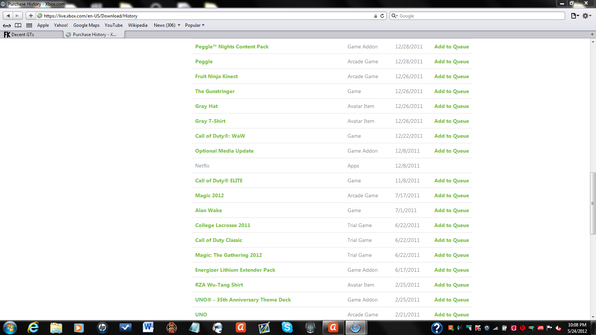Image resolution: width=596 pixels, height=335 pixels.
Task: Open the Beats Audio tray icon
Action: 523,328
